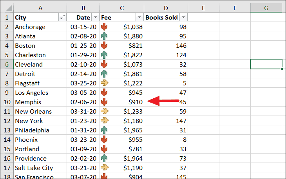Click the green up arrow for Providence
This screenshot has height=179, width=286.
104,158
